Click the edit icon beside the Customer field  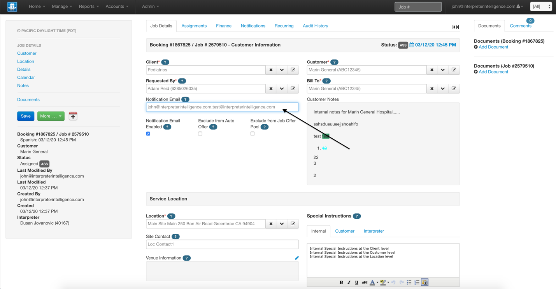click(454, 70)
